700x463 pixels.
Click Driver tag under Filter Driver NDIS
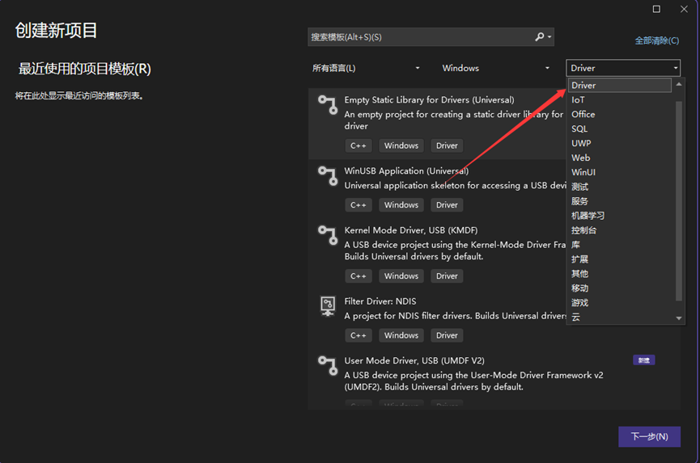447,335
